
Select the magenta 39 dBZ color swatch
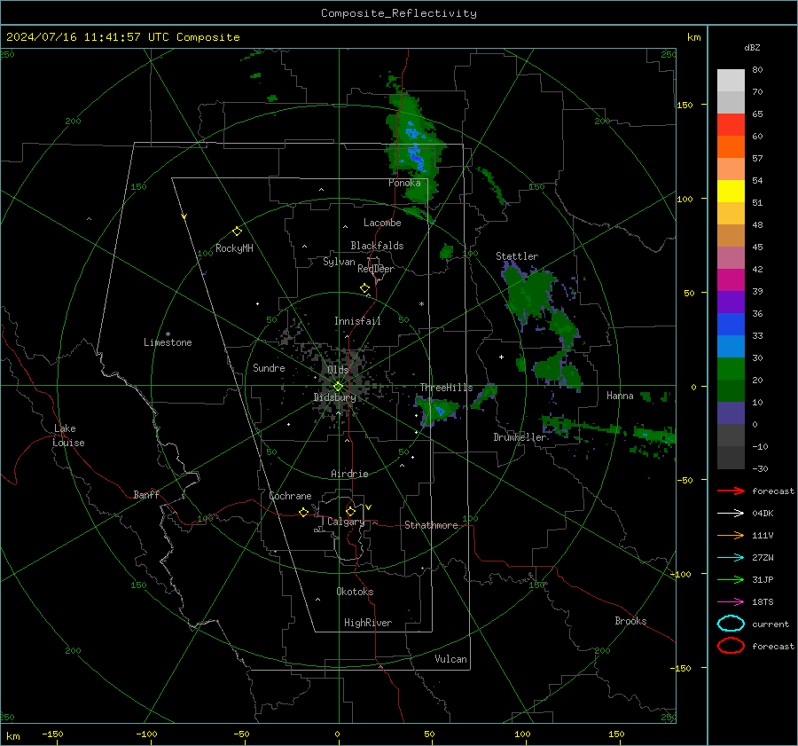pyautogui.click(x=731, y=280)
